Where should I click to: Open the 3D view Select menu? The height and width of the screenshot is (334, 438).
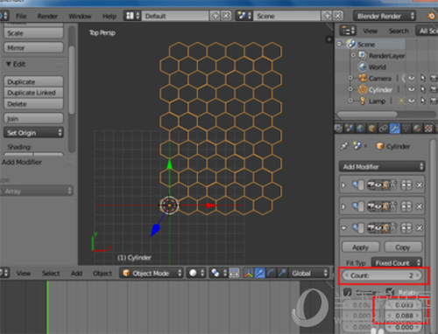51,274
